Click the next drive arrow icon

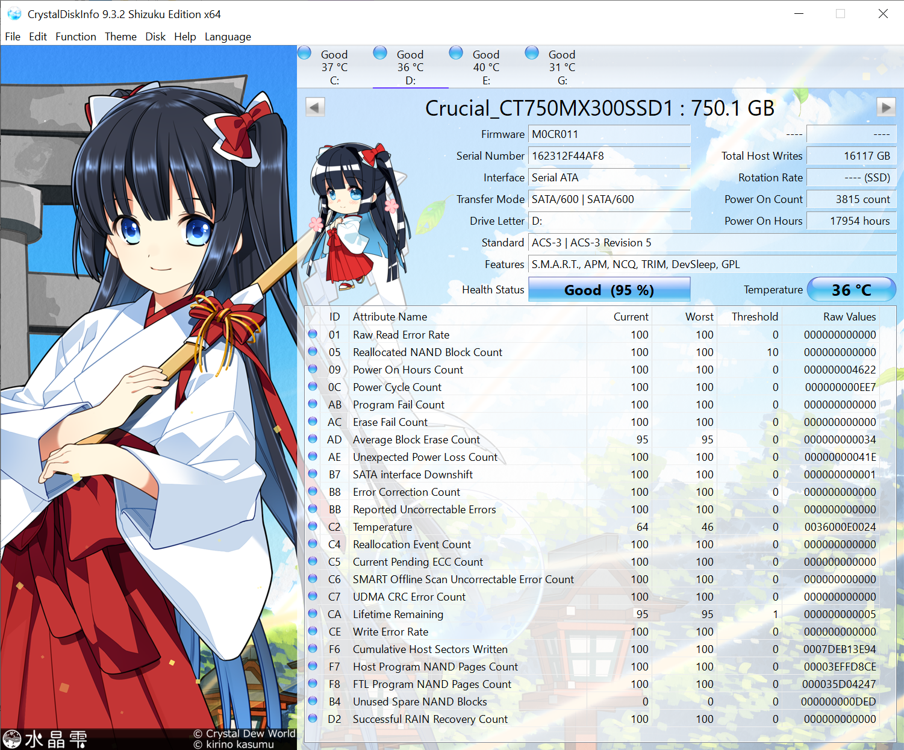pyautogui.click(x=886, y=107)
